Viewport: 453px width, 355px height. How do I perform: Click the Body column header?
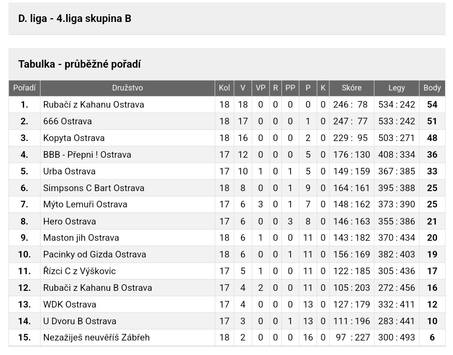(x=432, y=88)
